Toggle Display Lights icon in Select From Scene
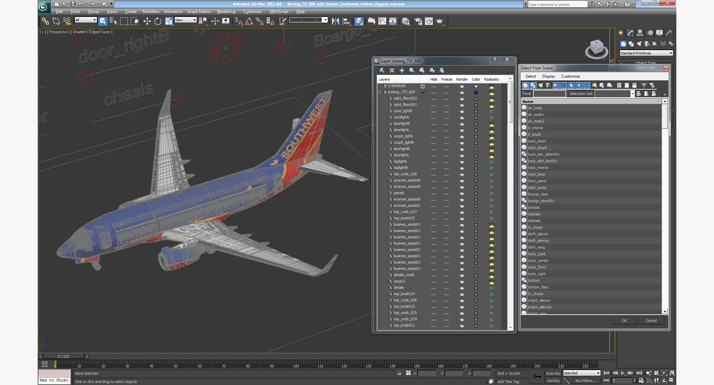Image resolution: width=714 pixels, height=385 pixels. click(540, 85)
